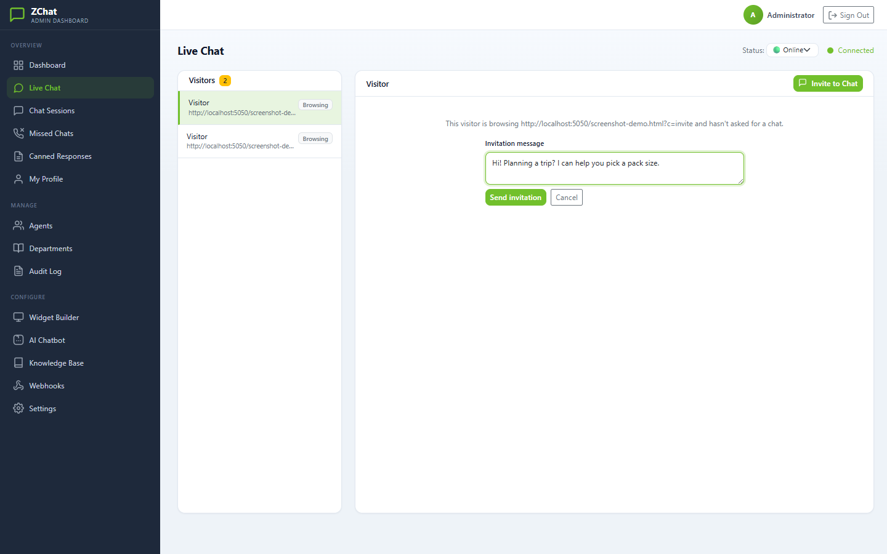Click the sign out arrow icon
The image size is (887, 554).
pyautogui.click(x=833, y=15)
